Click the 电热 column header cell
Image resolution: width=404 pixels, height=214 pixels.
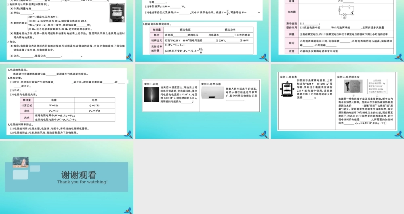pos(95,100)
